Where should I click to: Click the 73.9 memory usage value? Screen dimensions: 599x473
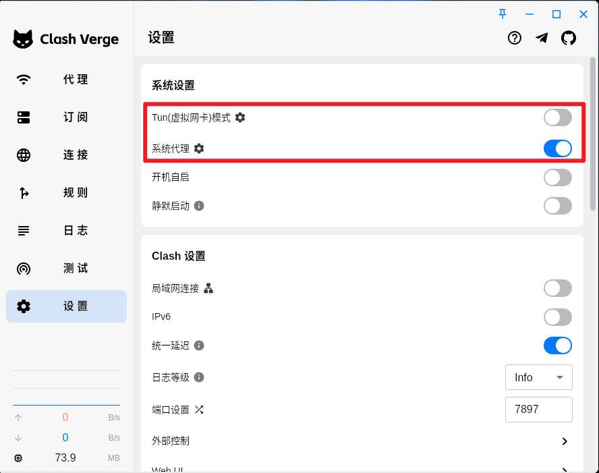(x=65, y=457)
